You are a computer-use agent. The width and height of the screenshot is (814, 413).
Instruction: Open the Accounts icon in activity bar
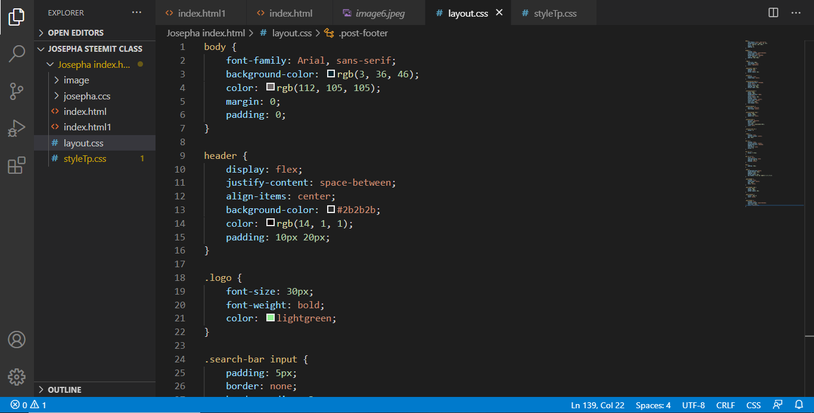[x=17, y=340]
